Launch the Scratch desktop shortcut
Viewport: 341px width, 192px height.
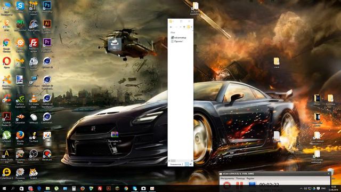pyautogui.click(x=34, y=174)
